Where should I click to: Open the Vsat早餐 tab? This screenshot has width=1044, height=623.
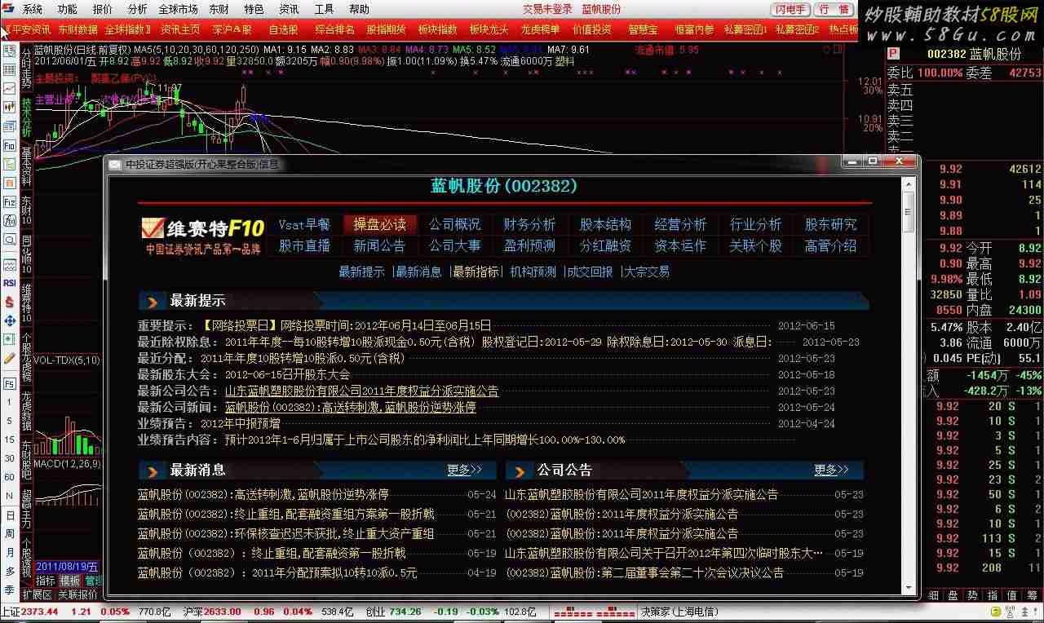click(x=304, y=224)
